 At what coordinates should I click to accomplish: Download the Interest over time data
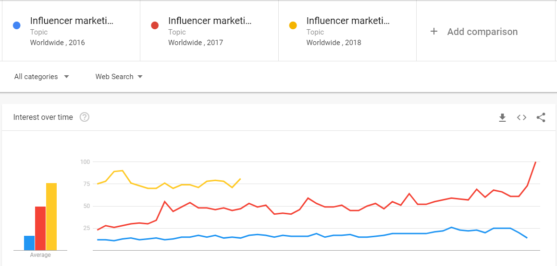click(502, 117)
